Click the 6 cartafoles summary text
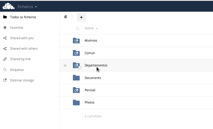 93,116
